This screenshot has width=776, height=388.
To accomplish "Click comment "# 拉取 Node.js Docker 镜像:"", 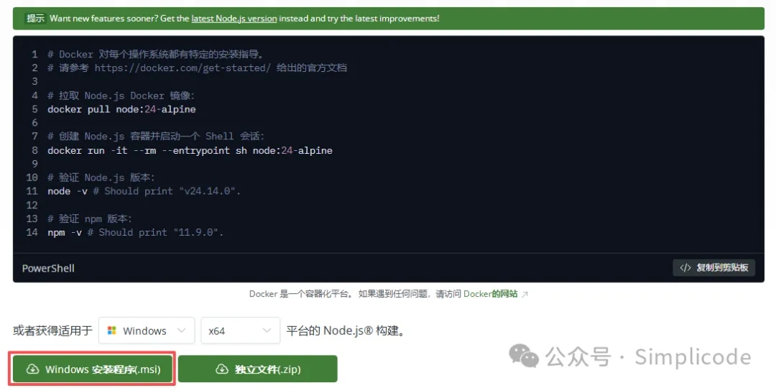I will tap(121, 96).
